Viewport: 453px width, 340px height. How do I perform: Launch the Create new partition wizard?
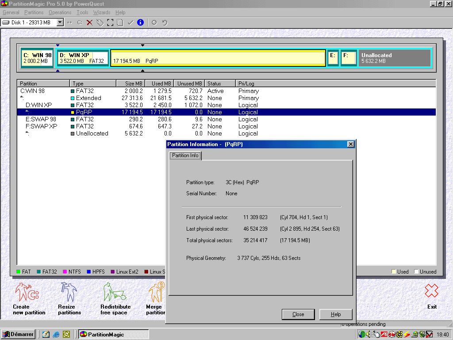29,299
